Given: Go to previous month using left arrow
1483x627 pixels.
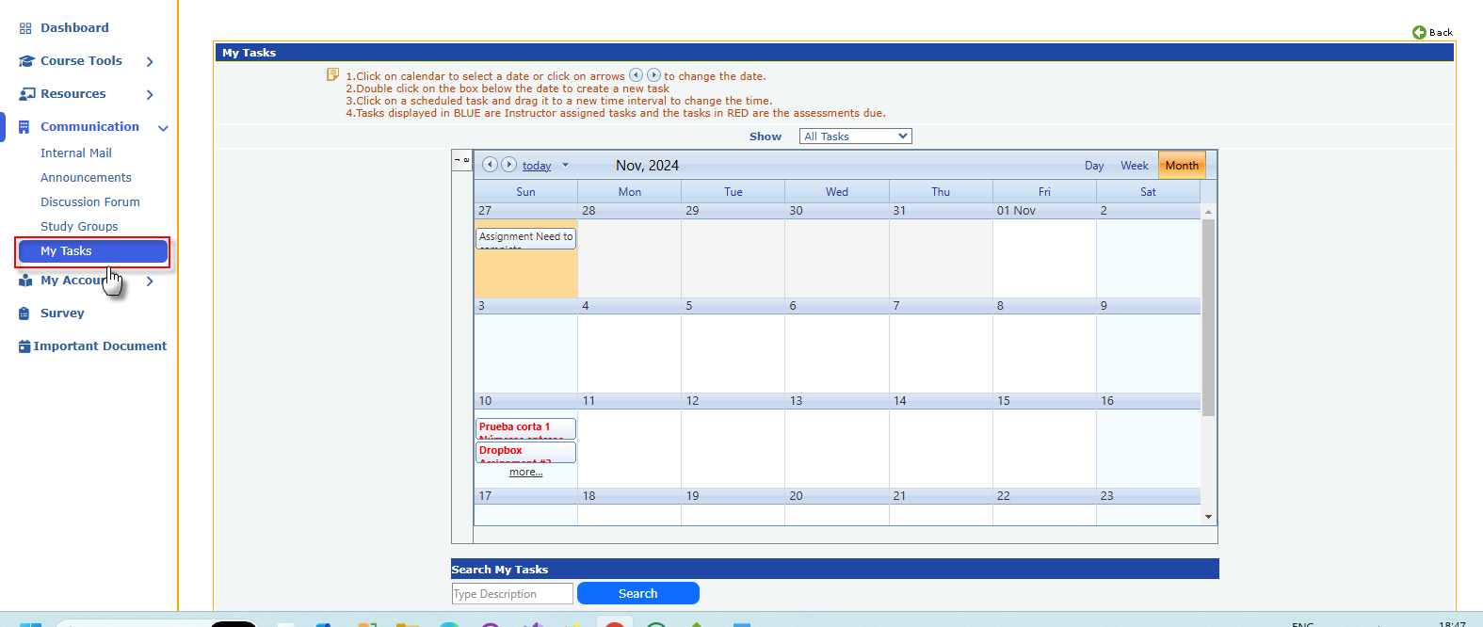Looking at the screenshot, I should point(490,165).
